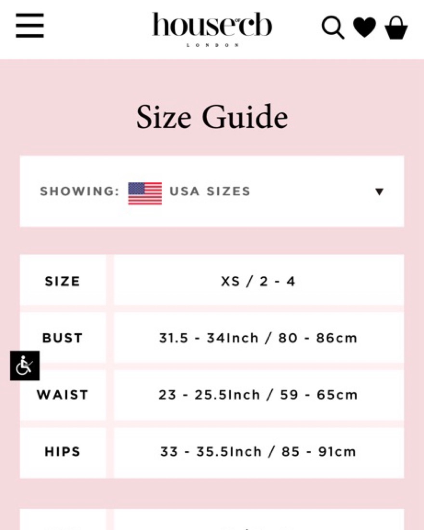Click the House of CB logo
Image resolution: width=424 pixels, height=530 pixels.
212,25
